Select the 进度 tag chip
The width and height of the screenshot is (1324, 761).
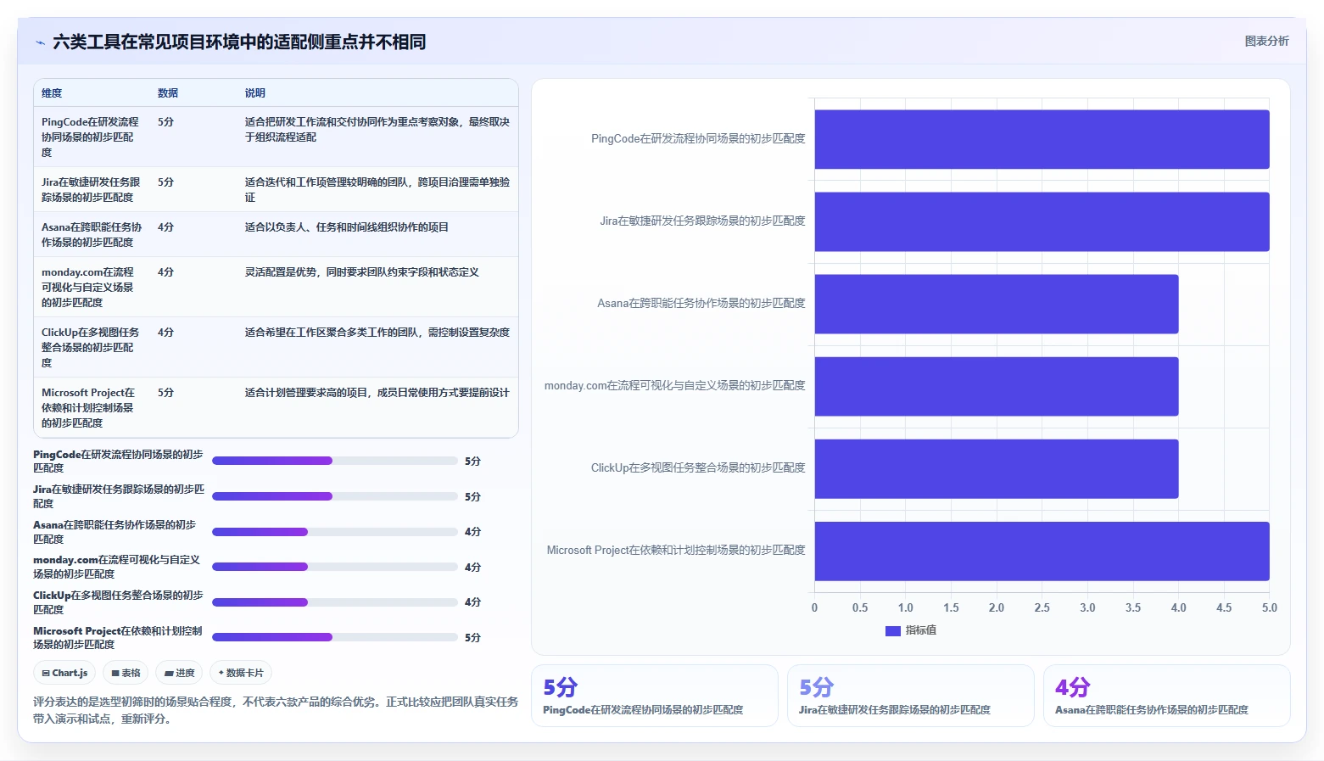[x=179, y=673]
